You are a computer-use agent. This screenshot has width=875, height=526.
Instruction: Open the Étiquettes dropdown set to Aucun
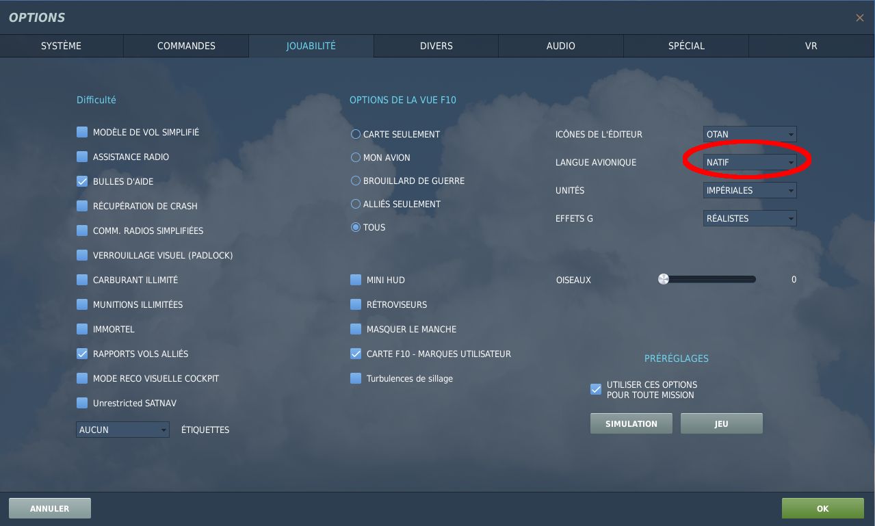tap(122, 430)
